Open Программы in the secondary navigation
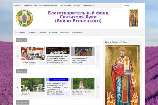The width and height of the screenshot is (158, 105). pos(20,32)
